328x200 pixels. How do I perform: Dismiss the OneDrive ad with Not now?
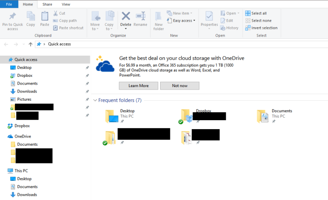pyautogui.click(x=179, y=86)
